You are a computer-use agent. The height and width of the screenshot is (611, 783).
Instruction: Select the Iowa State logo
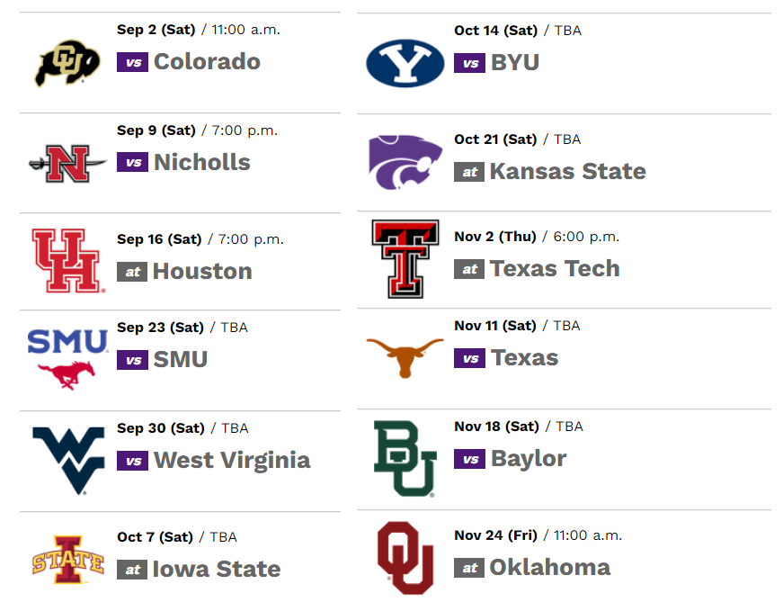pyautogui.click(x=68, y=560)
